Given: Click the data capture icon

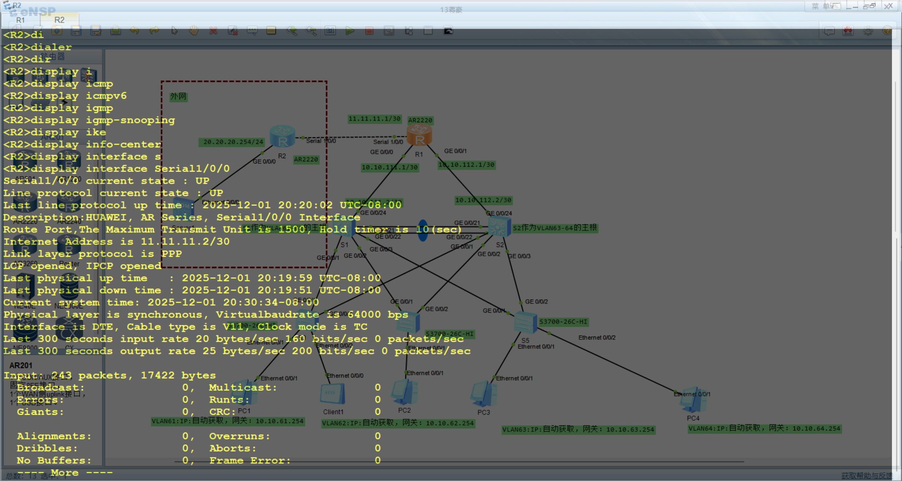Looking at the screenshot, I should (389, 31).
